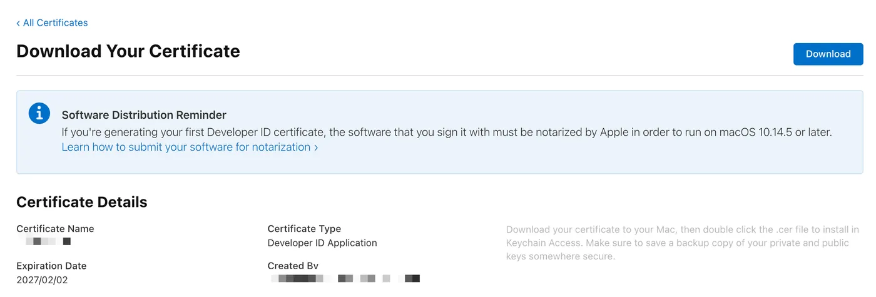Screen dimensions: 876x297
Task: Click the Expiration Date label
Action: [x=51, y=266]
